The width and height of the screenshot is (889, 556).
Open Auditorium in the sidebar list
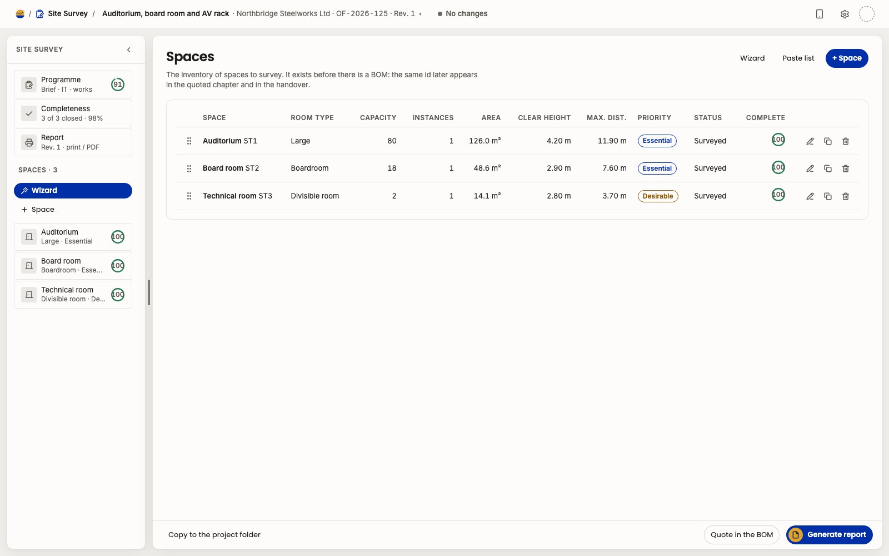73,237
